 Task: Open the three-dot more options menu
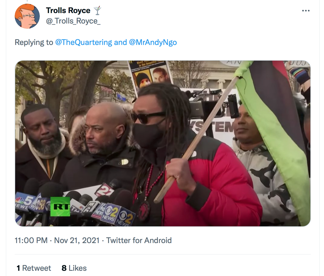(x=306, y=11)
